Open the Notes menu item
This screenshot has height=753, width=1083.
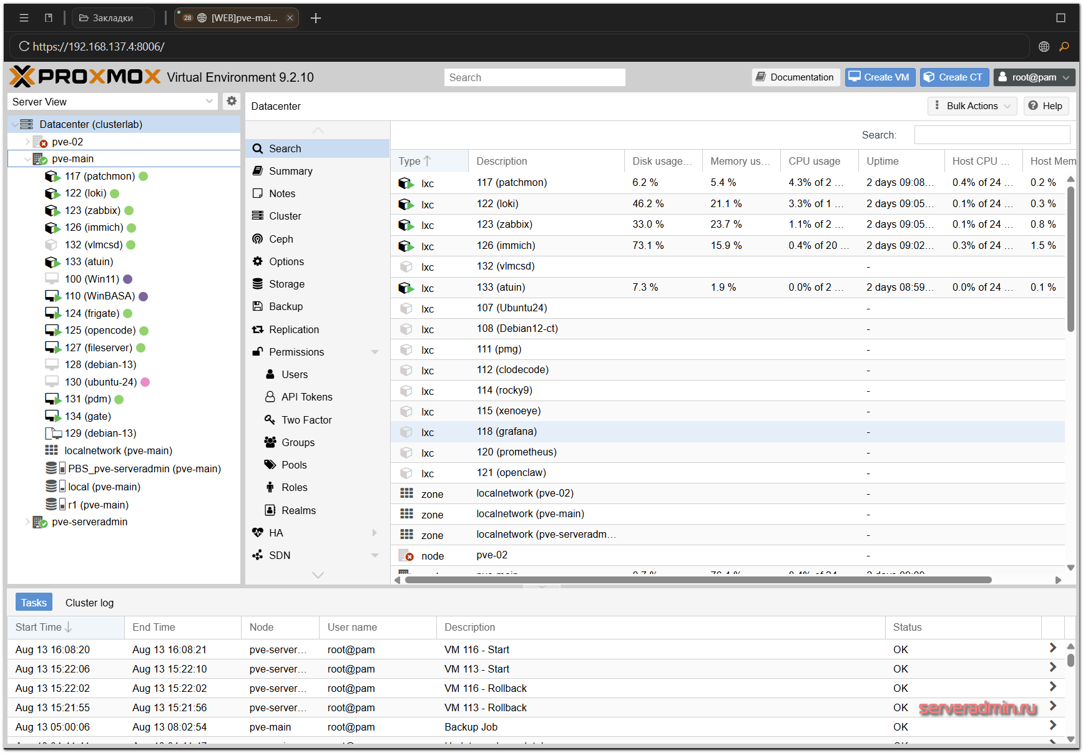(x=317, y=193)
